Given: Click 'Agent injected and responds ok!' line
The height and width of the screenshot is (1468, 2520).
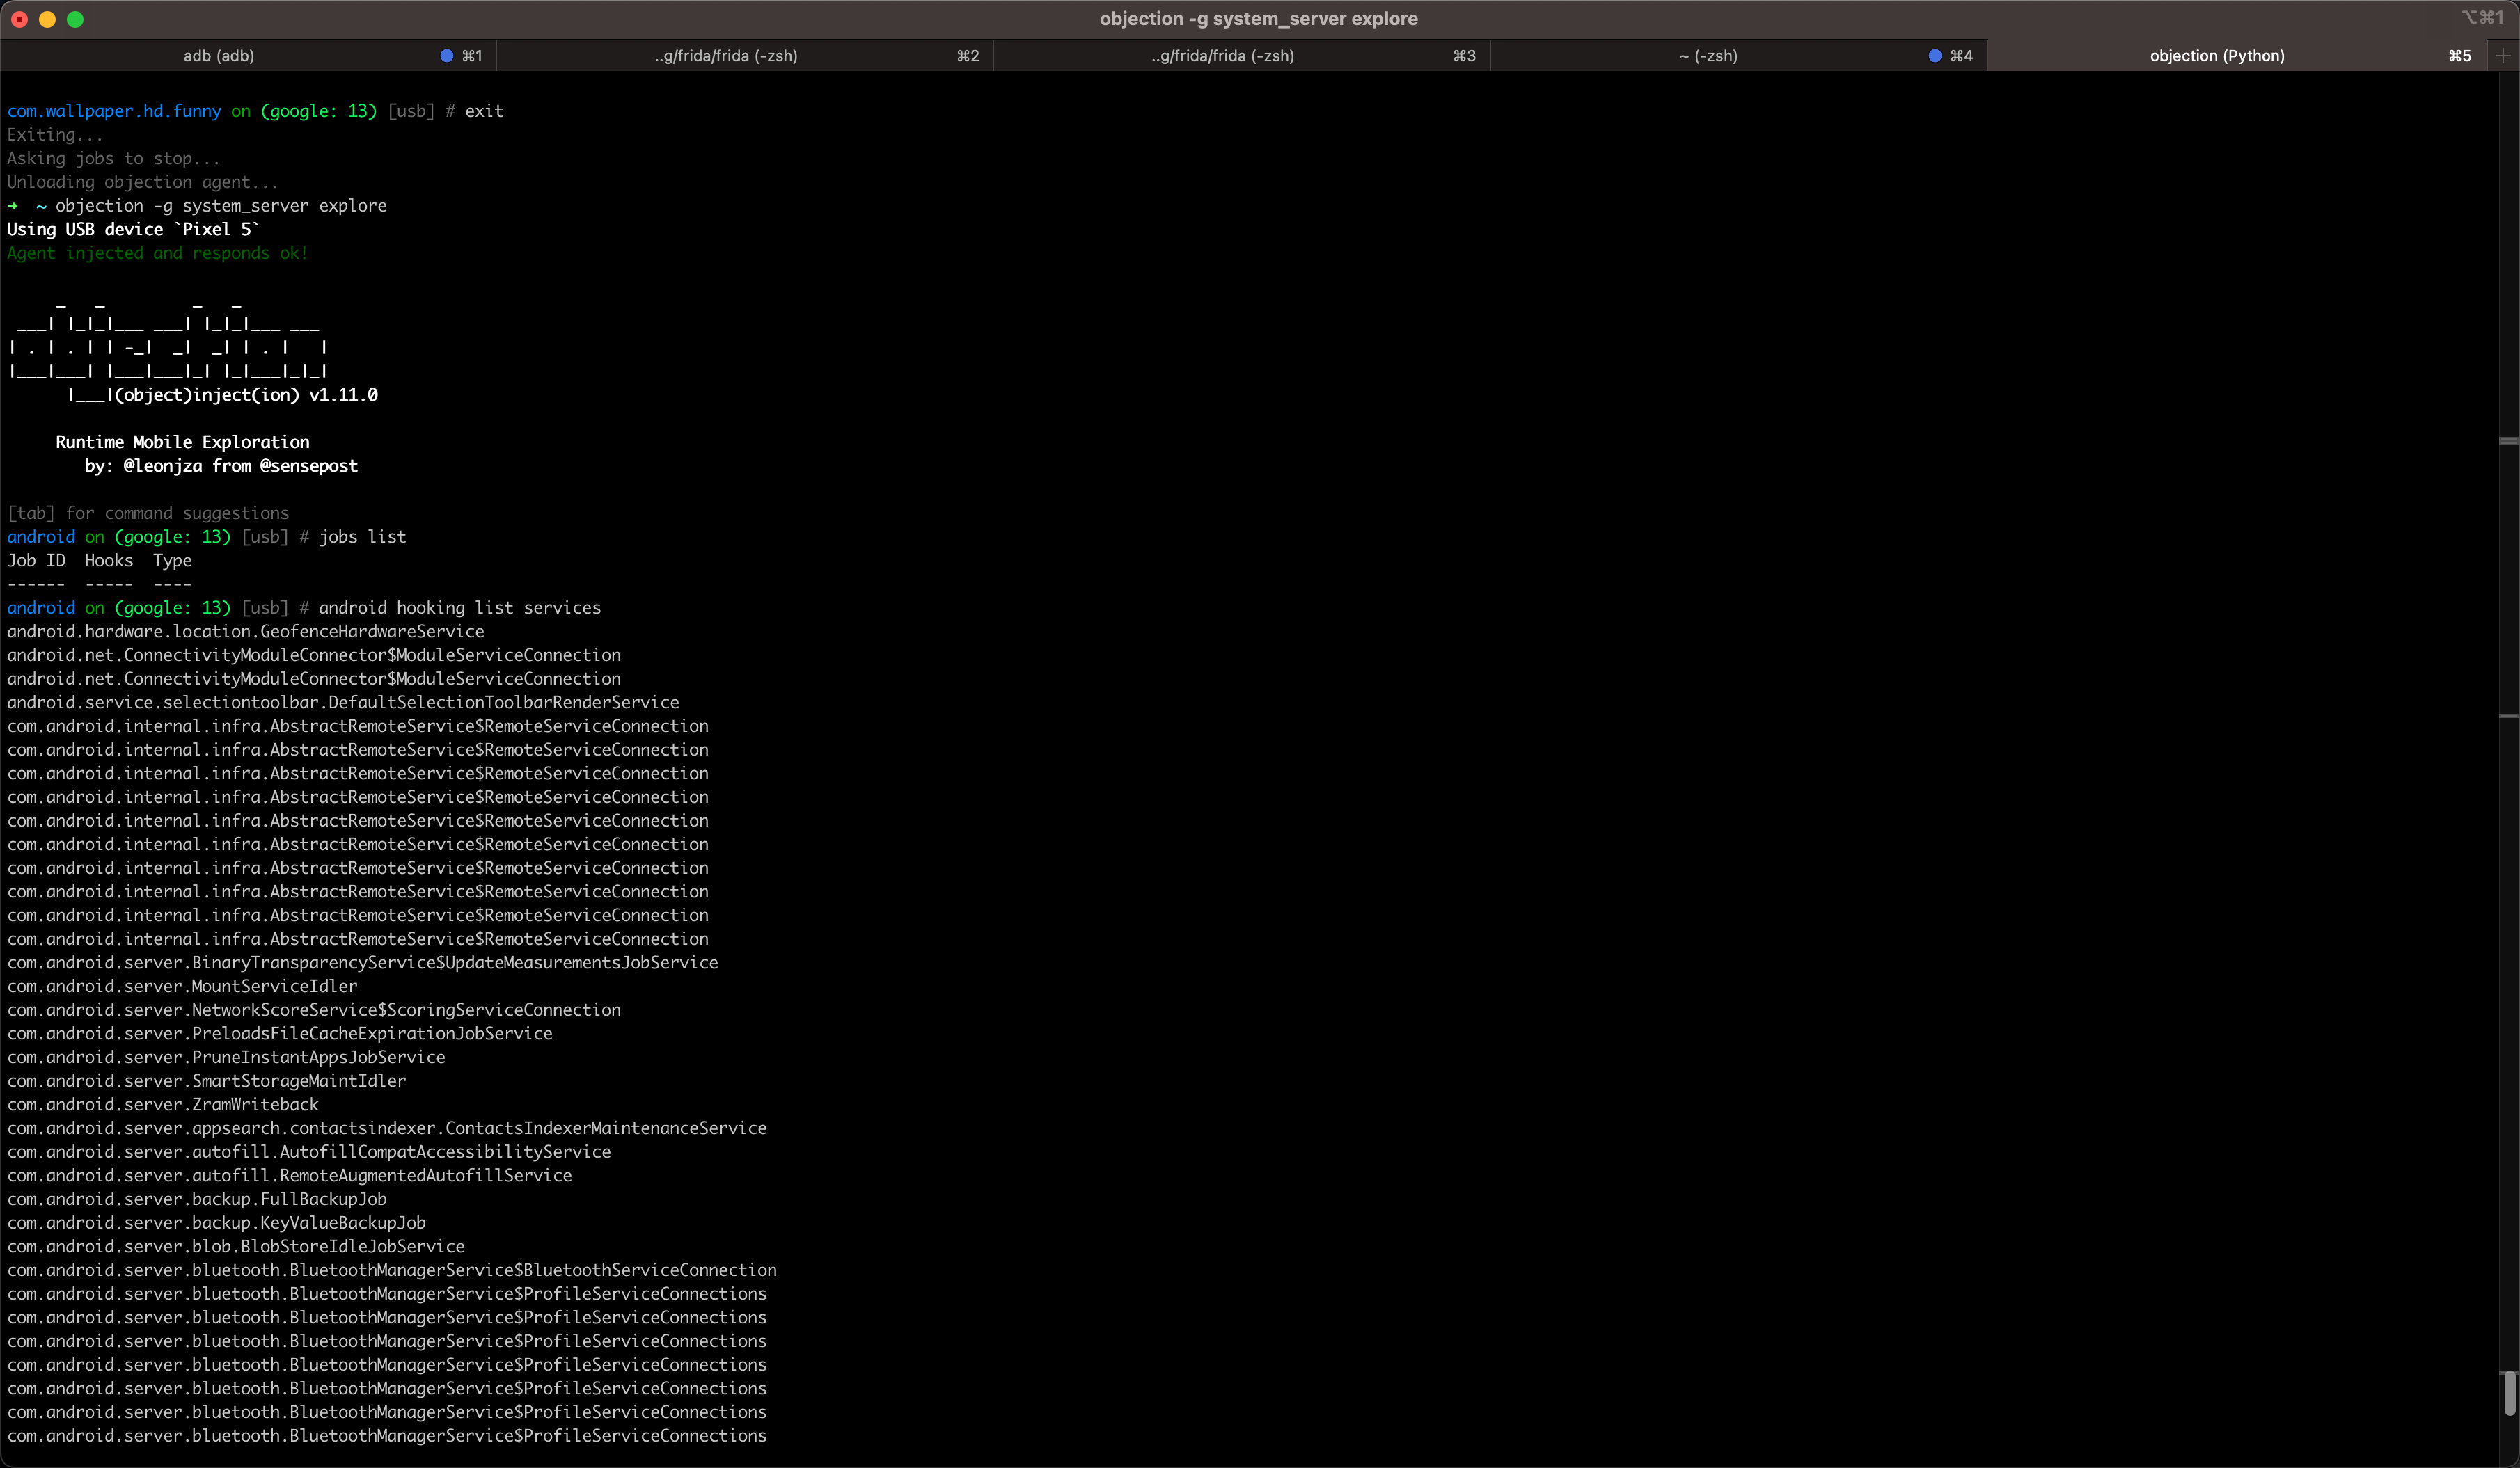Looking at the screenshot, I should point(158,253).
